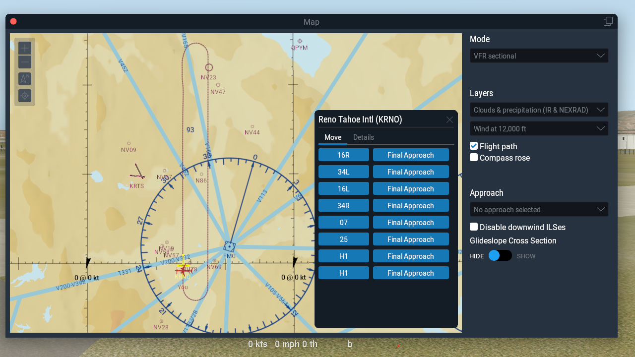Move aircraft to runway 16R

(344, 155)
